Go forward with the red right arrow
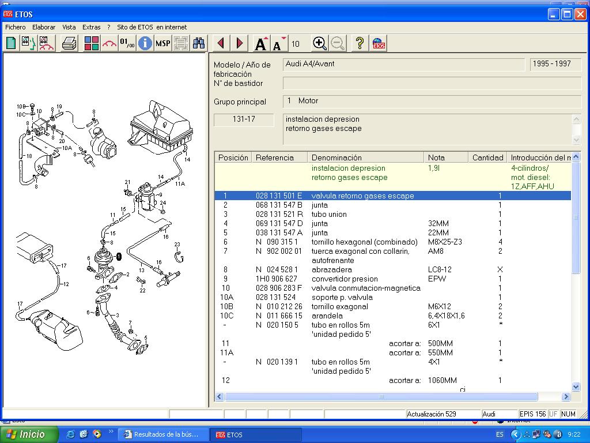590x443 pixels. (x=239, y=43)
